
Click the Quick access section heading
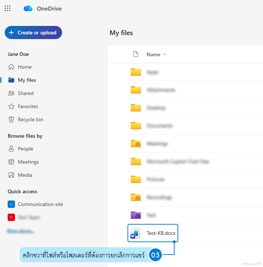click(22, 191)
